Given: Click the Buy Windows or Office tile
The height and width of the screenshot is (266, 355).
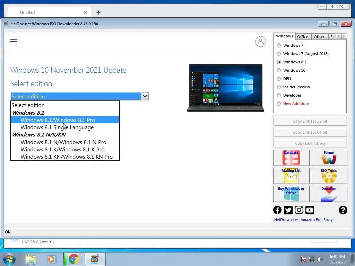Looking at the screenshot, I should click(291, 194).
